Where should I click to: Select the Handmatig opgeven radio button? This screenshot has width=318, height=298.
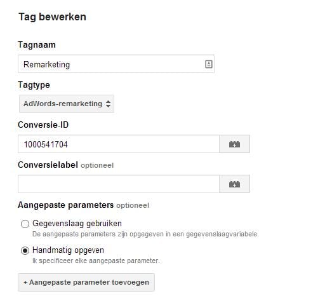point(25,250)
